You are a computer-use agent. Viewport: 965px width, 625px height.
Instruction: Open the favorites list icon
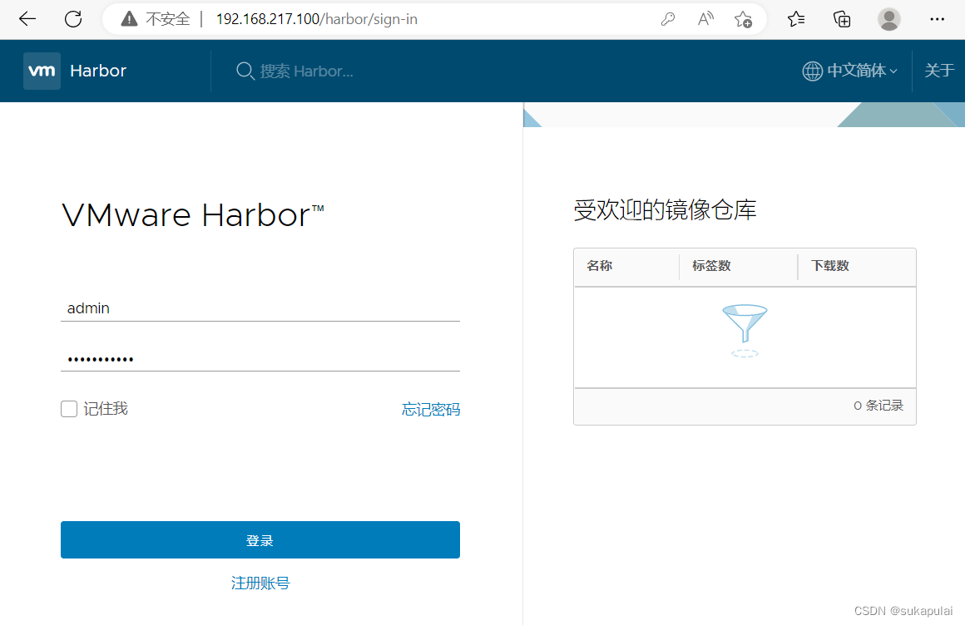[796, 19]
